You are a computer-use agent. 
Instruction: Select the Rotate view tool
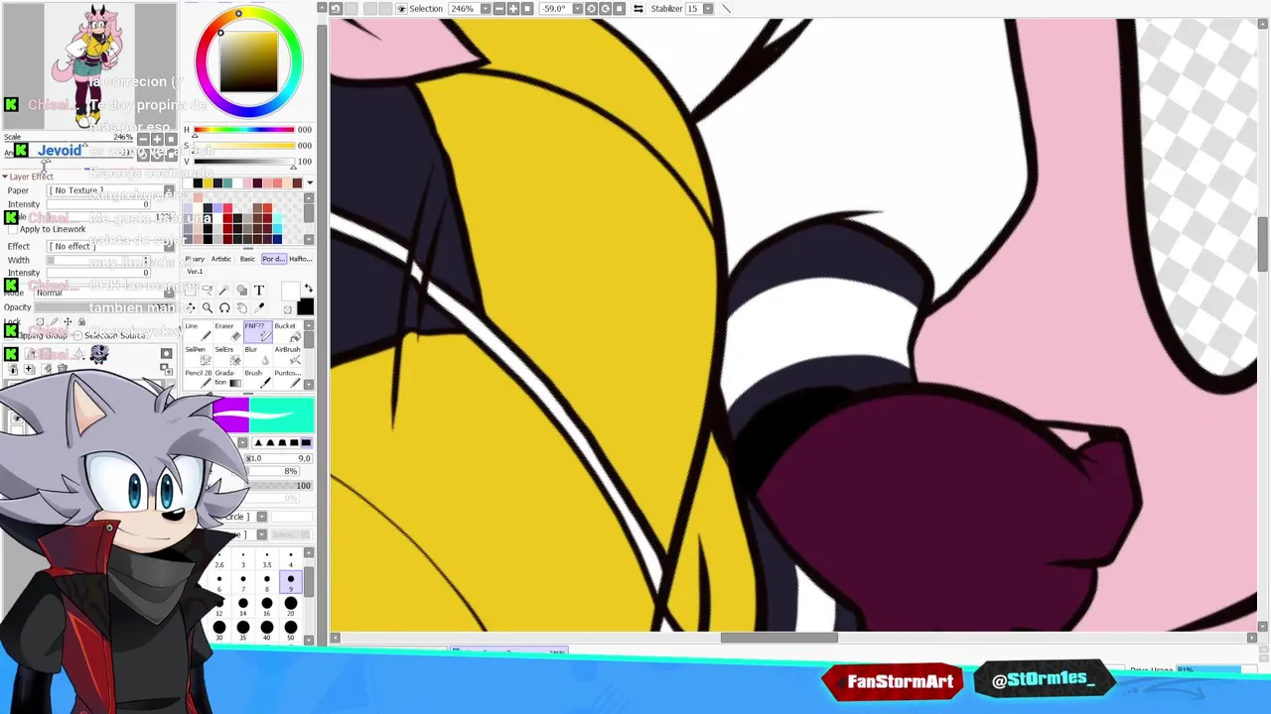tap(224, 308)
